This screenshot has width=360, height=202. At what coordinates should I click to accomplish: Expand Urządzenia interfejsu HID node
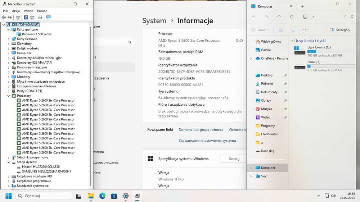pos(9,176)
